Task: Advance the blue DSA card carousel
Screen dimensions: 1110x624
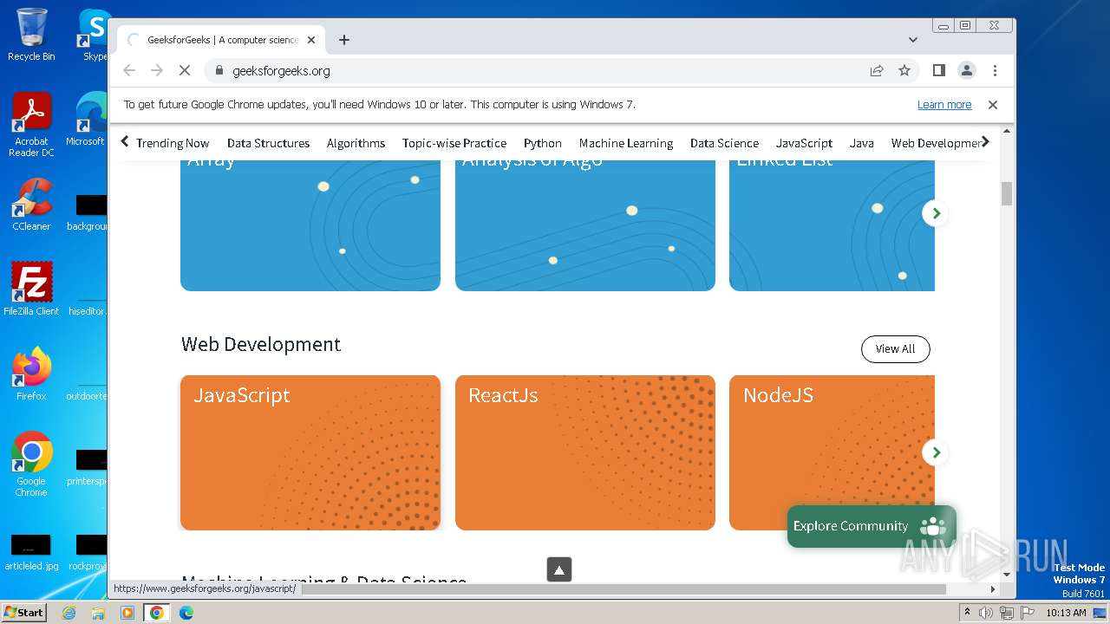Action: (x=935, y=213)
